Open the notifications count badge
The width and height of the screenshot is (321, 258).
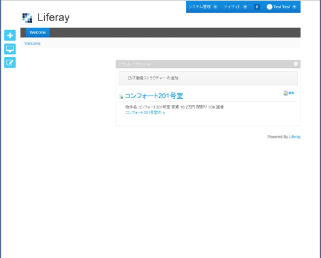click(257, 7)
